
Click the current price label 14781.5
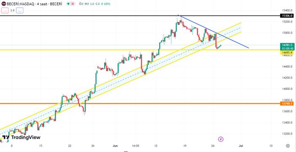(x=287, y=45)
